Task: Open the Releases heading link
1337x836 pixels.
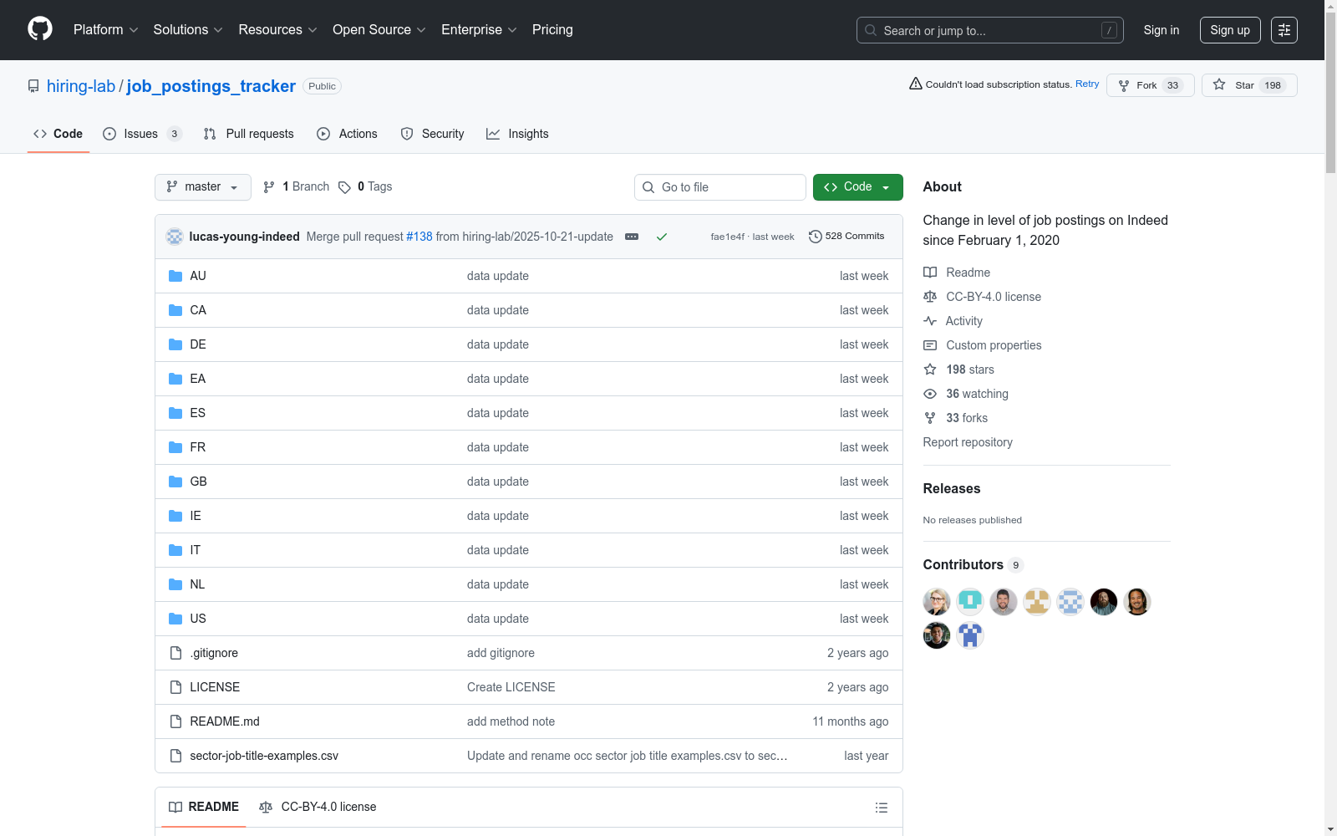Action: point(952,488)
